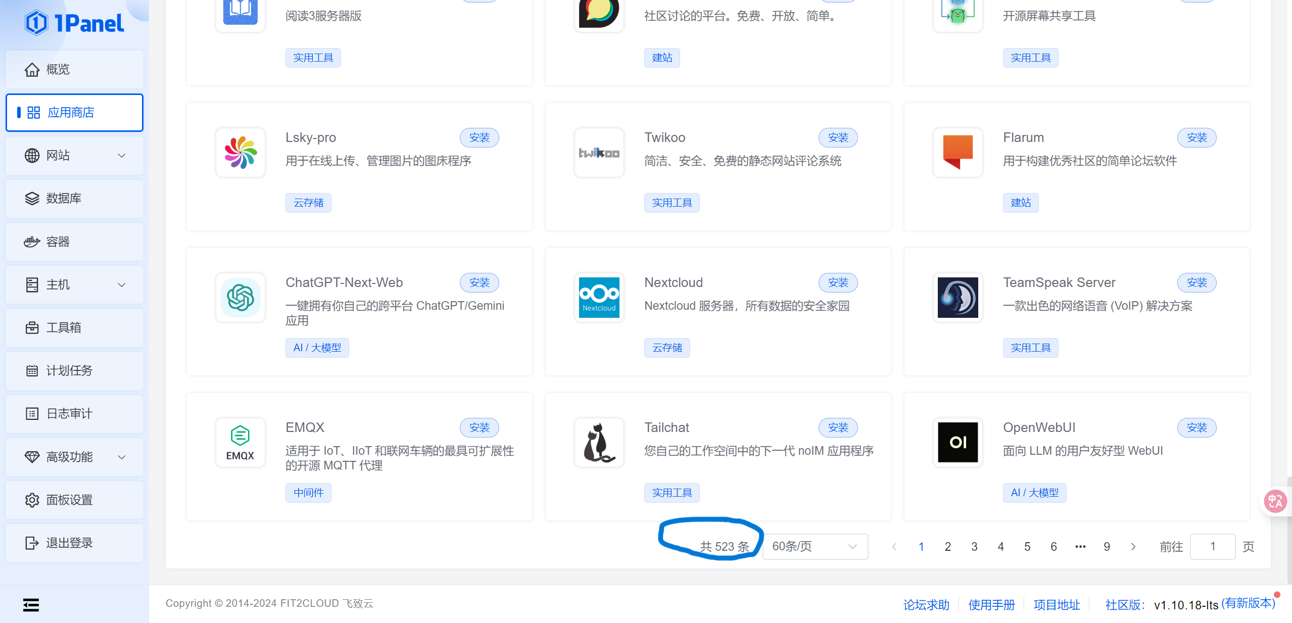This screenshot has height=623, width=1292.
Task: Click the Tailchat app icon
Action: [599, 443]
